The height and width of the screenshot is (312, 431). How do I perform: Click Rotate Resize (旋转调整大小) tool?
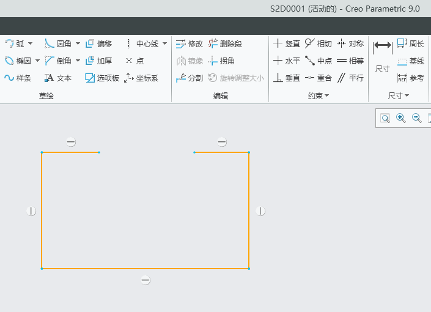click(x=236, y=78)
